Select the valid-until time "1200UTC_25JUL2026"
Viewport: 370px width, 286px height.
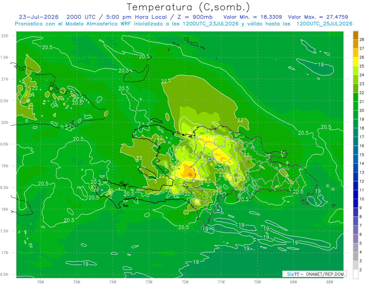click(x=324, y=24)
